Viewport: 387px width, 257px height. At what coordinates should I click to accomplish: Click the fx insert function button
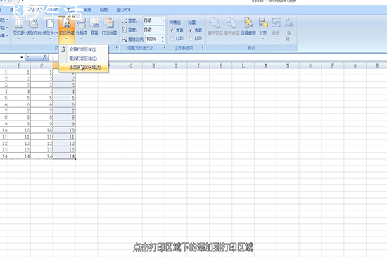tap(44, 57)
